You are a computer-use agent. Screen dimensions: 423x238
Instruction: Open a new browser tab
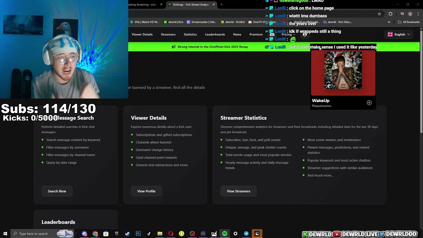[x=221, y=5]
